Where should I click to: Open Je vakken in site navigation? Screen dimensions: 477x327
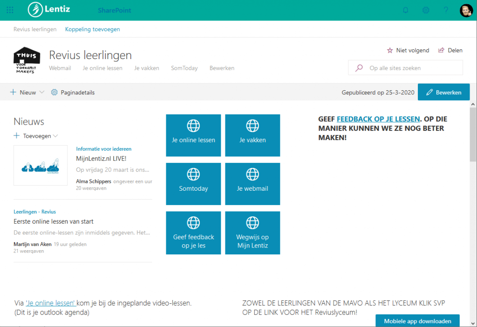coord(147,68)
